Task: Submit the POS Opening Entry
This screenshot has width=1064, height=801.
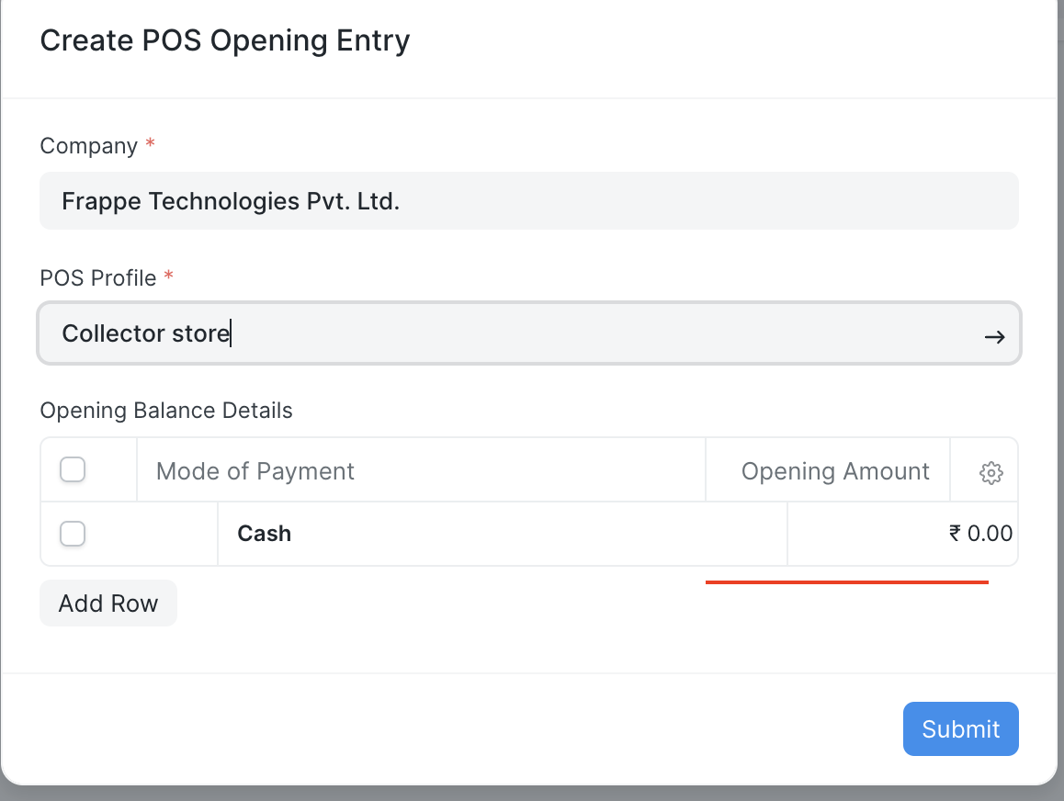Action: (x=960, y=728)
